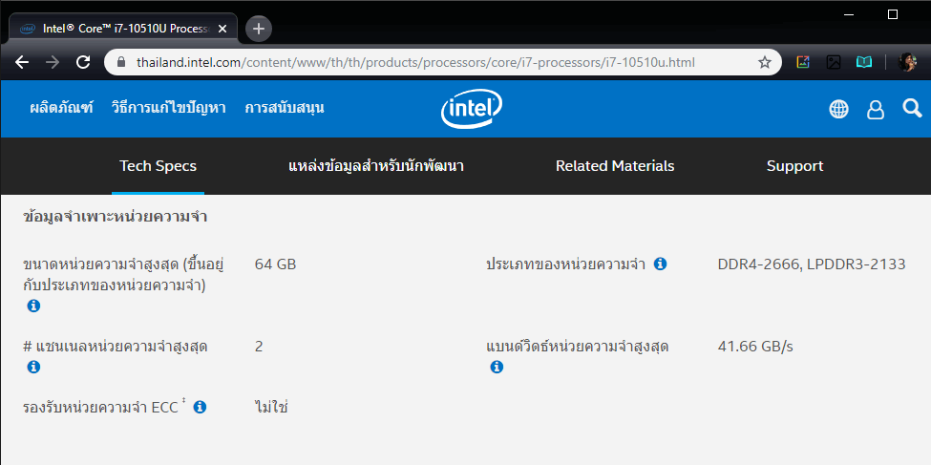Image resolution: width=931 pixels, height=465 pixels.
Task: Switch to the Tech Specs tab
Action: click(158, 166)
